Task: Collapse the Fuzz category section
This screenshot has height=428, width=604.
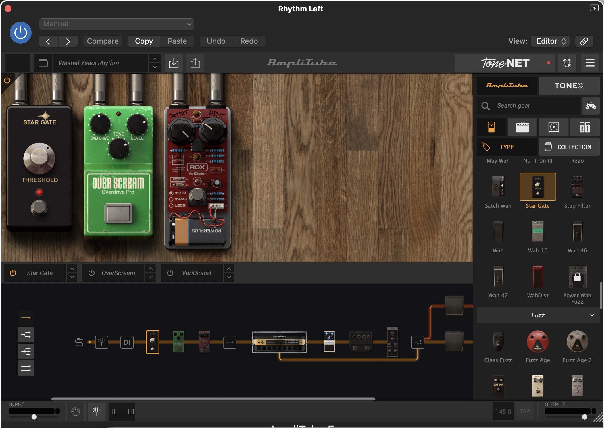Action: pos(538,315)
